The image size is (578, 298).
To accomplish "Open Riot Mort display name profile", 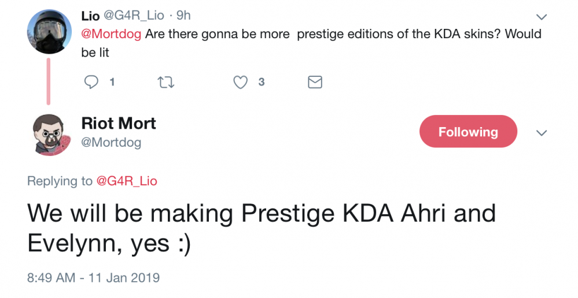I will tap(119, 123).
